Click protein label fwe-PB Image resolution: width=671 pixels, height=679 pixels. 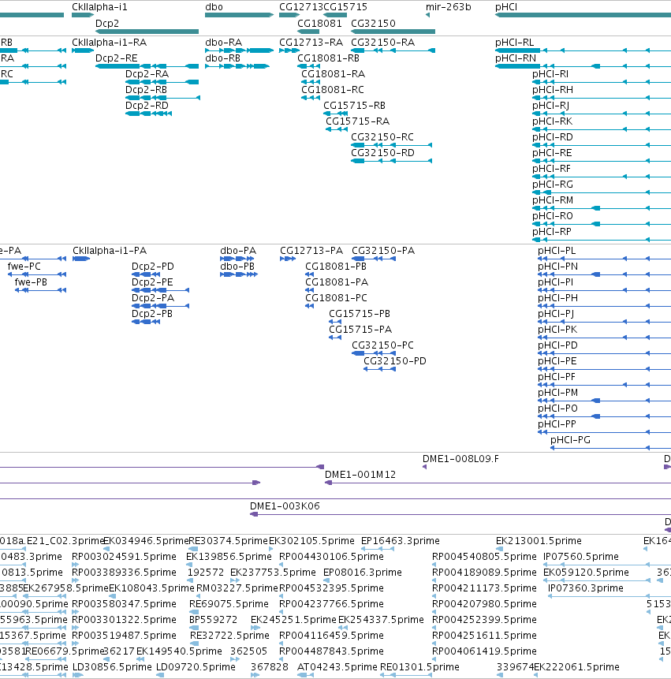click(31, 282)
